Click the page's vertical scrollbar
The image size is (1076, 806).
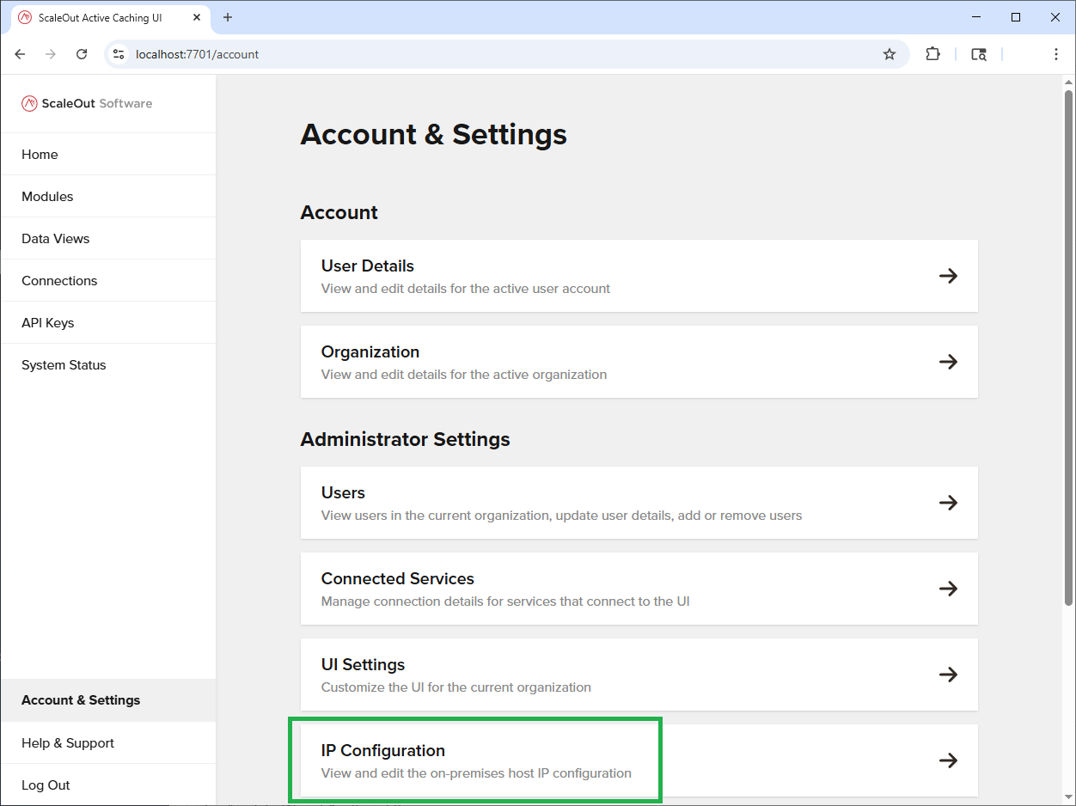click(x=1068, y=344)
